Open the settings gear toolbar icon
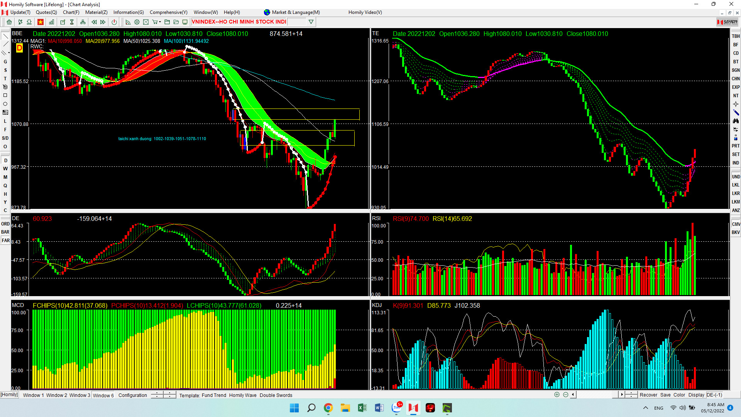 coord(137,22)
